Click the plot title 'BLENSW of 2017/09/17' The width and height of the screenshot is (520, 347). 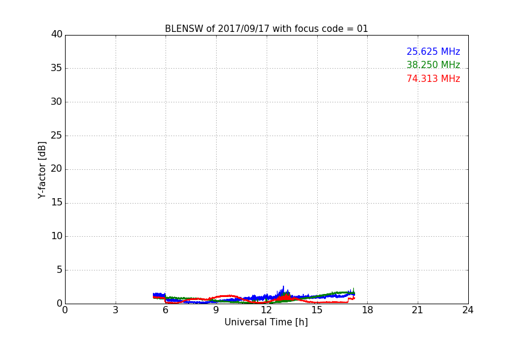266,29
